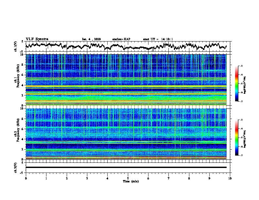Viewport: 259px width, 200px height.
Task: Click the ch.1 frequency tick "4"
Action: 23,85
